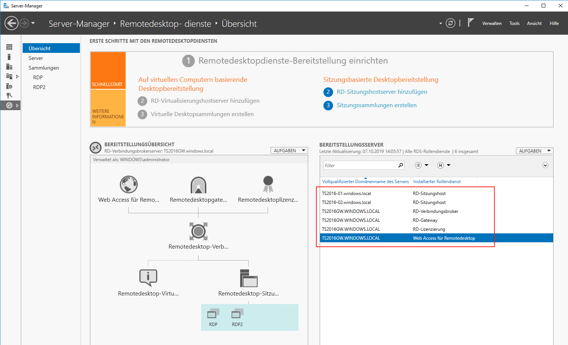
Task: Expand the Bereitstellungsserver filter panel chevron
Action: point(545,165)
